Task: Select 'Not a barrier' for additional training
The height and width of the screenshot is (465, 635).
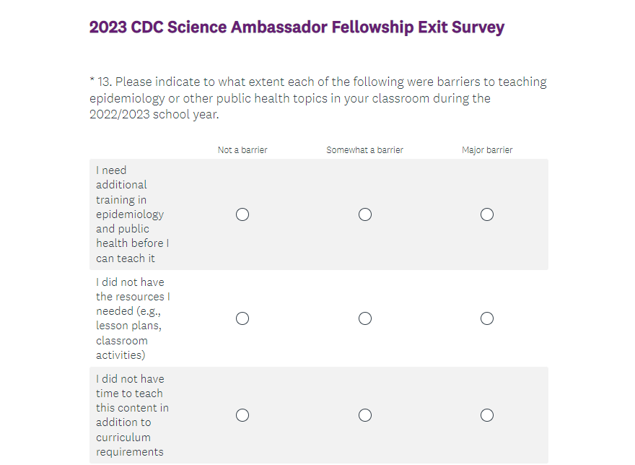Action: click(x=242, y=214)
